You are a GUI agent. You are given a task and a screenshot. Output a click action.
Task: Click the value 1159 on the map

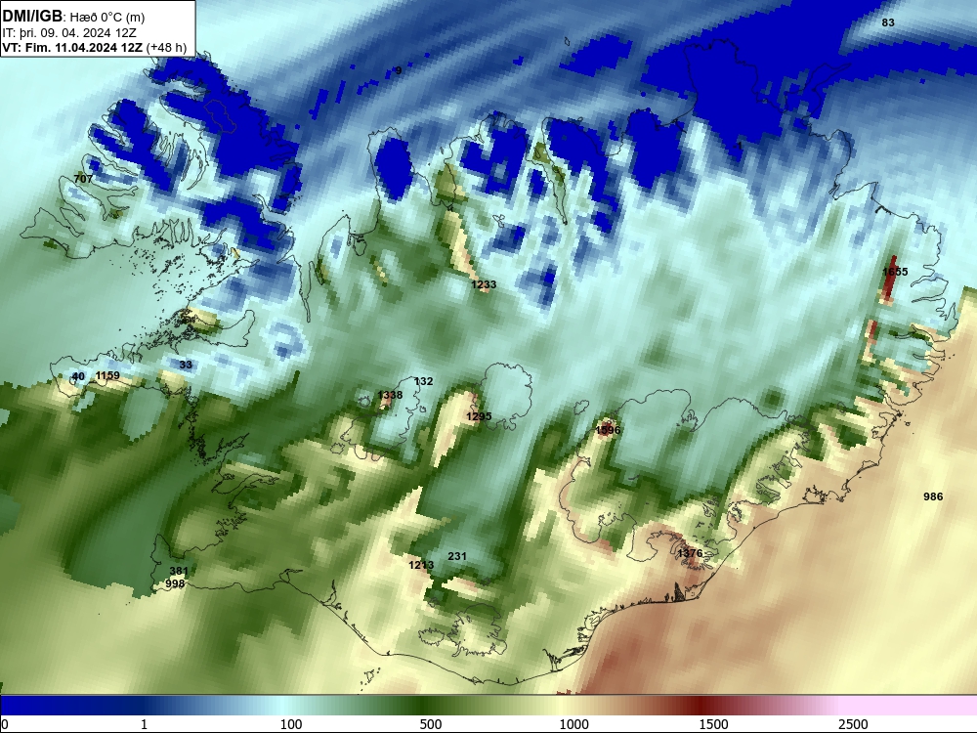(x=107, y=376)
